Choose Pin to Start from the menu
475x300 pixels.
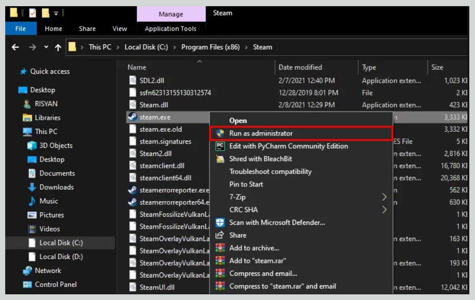[x=246, y=184]
